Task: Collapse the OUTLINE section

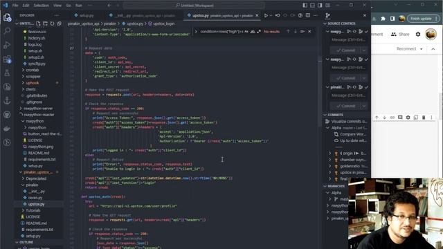Action: pos(26,242)
